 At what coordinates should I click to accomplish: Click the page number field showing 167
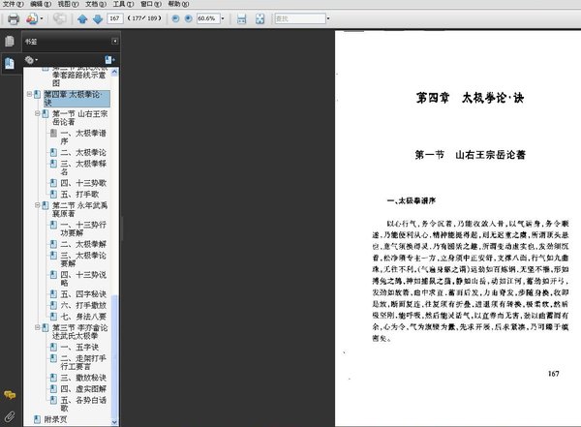click(x=115, y=18)
